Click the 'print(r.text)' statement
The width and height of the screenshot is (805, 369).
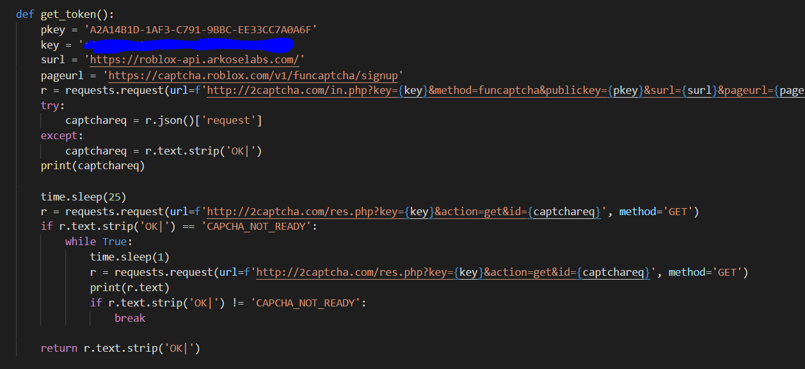[130, 288]
